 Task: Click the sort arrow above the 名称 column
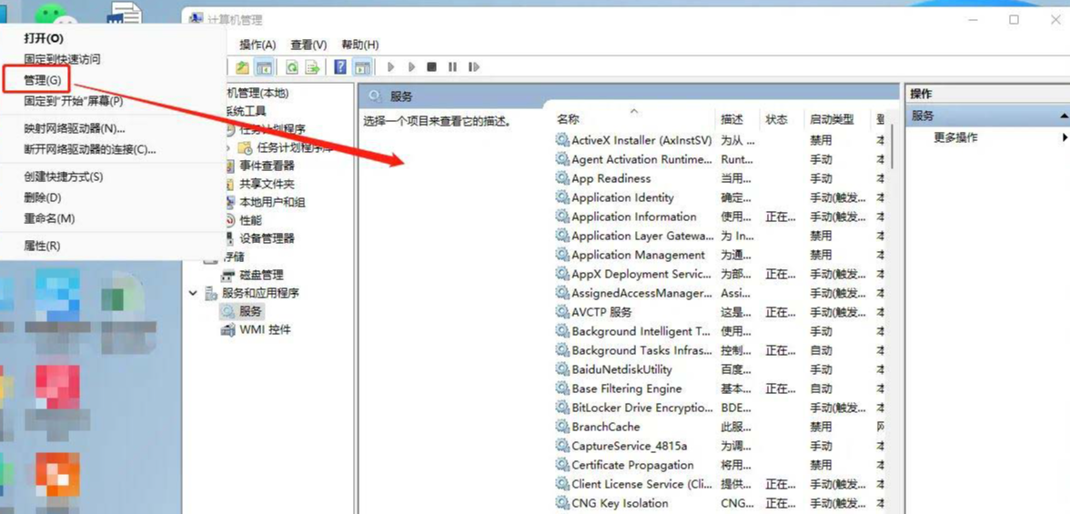(x=633, y=110)
